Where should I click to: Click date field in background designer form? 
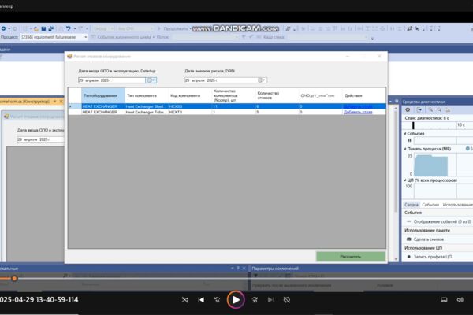(x=40, y=139)
